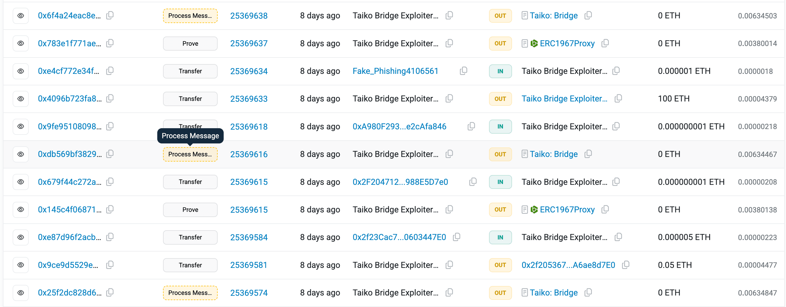Open Fake_Phishing4106561 address page
786x307 pixels.
[395, 71]
